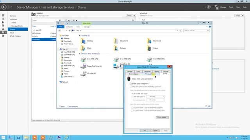Open the Music folder icon in This PC
The width and height of the screenshot is (250, 140).
(x=83, y=48)
